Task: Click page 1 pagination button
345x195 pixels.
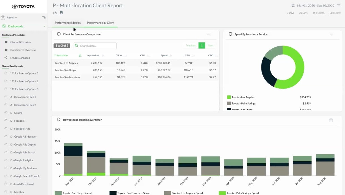Action: (202, 46)
